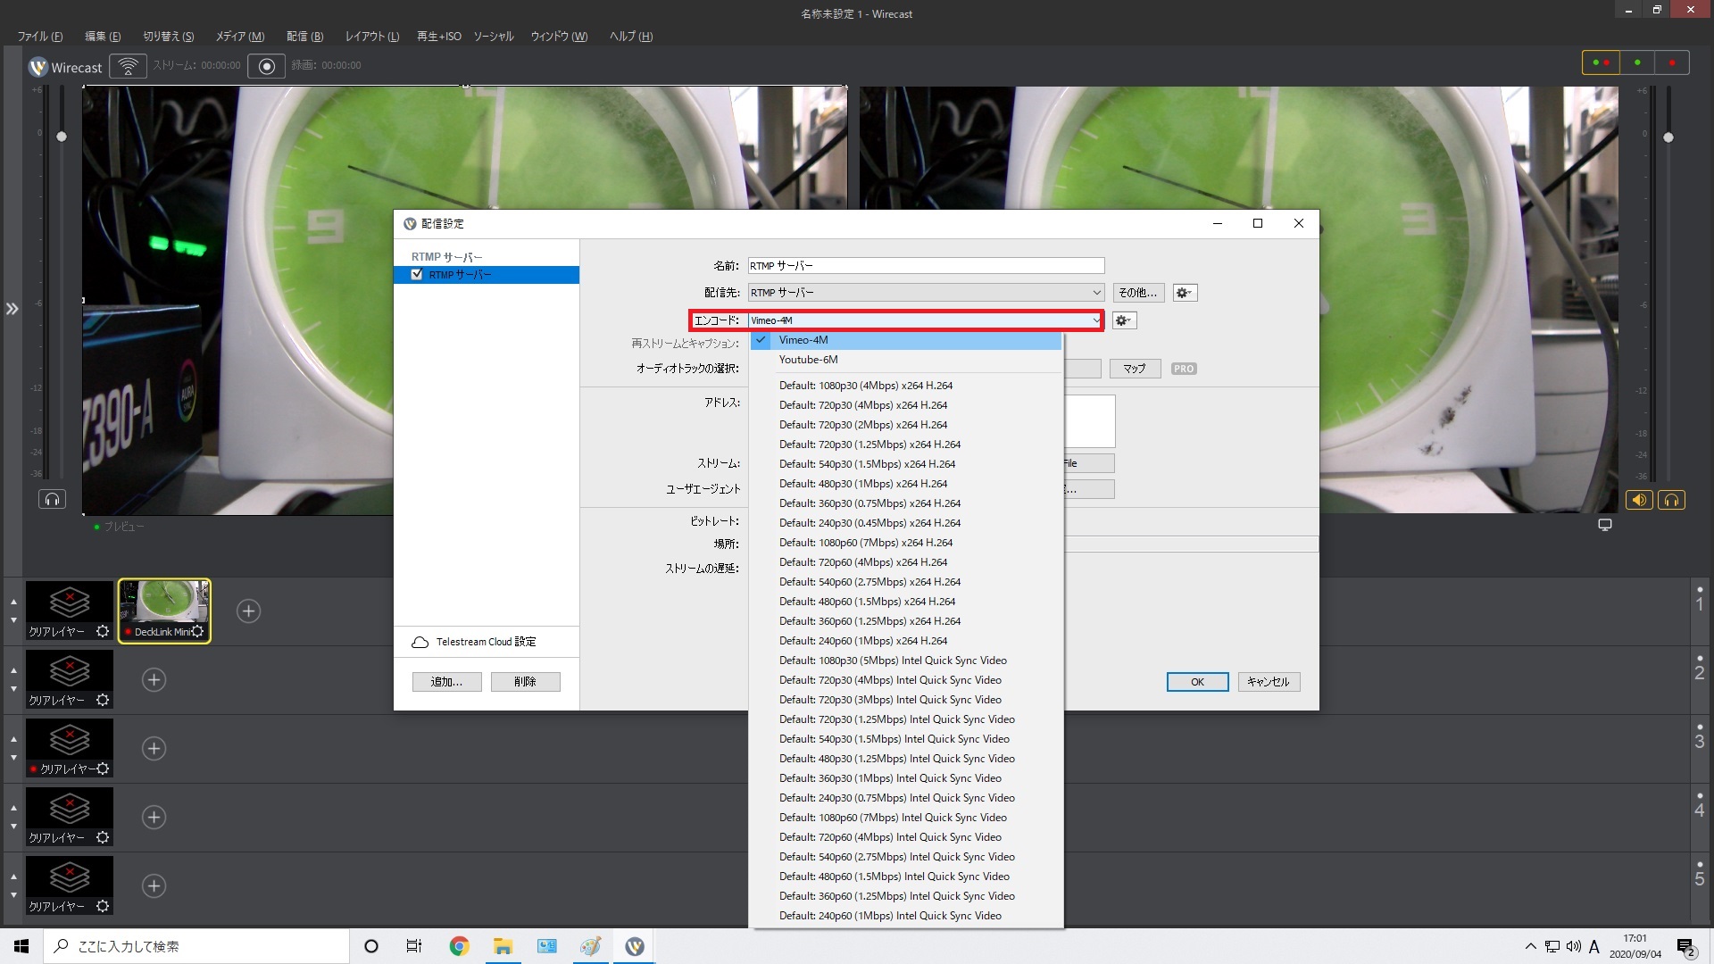
Task: Collapse the エンコード Vimeo-4M dropdown
Action: coord(926,320)
